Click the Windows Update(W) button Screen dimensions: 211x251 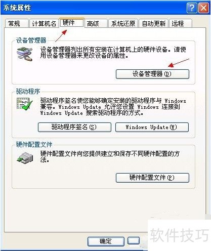click(x=152, y=127)
